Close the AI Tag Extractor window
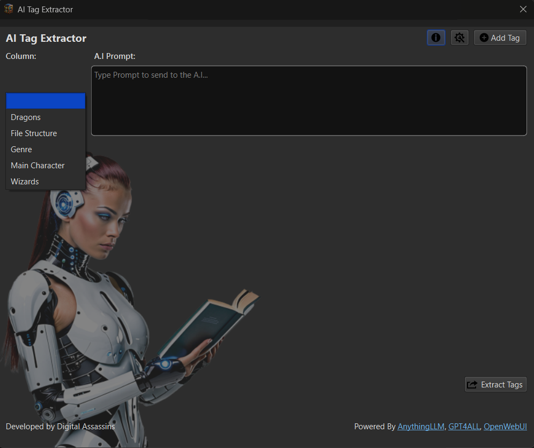The width and height of the screenshot is (534, 448). tap(523, 9)
